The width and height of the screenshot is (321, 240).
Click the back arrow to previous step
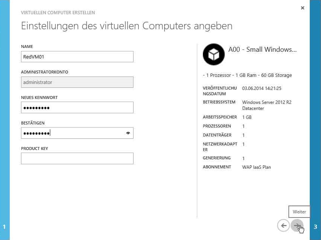(x=283, y=226)
